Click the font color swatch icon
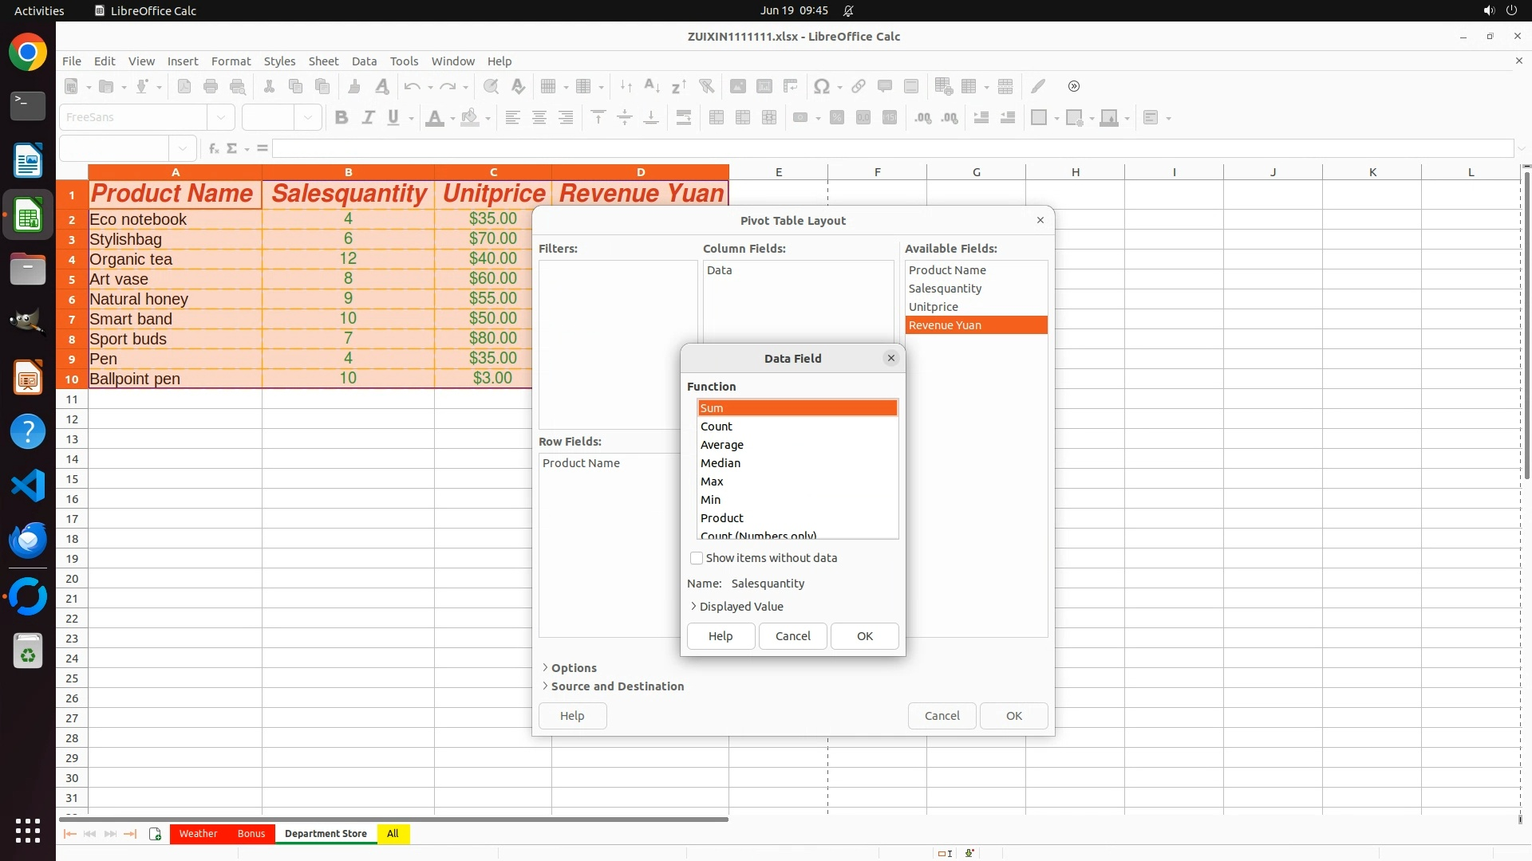The height and width of the screenshot is (861, 1532). click(434, 118)
